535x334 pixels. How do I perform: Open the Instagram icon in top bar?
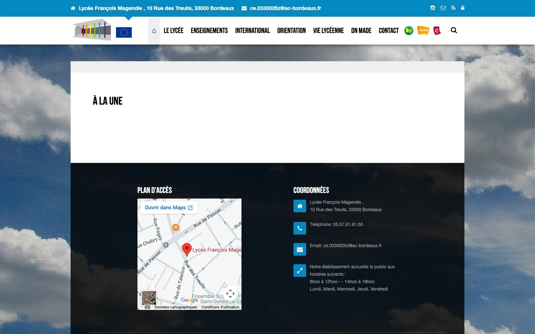[x=433, y=8]
